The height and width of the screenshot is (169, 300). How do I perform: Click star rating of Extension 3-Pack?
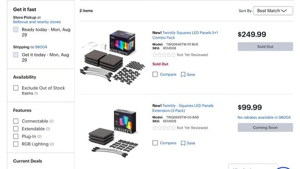tap(164, 128)
